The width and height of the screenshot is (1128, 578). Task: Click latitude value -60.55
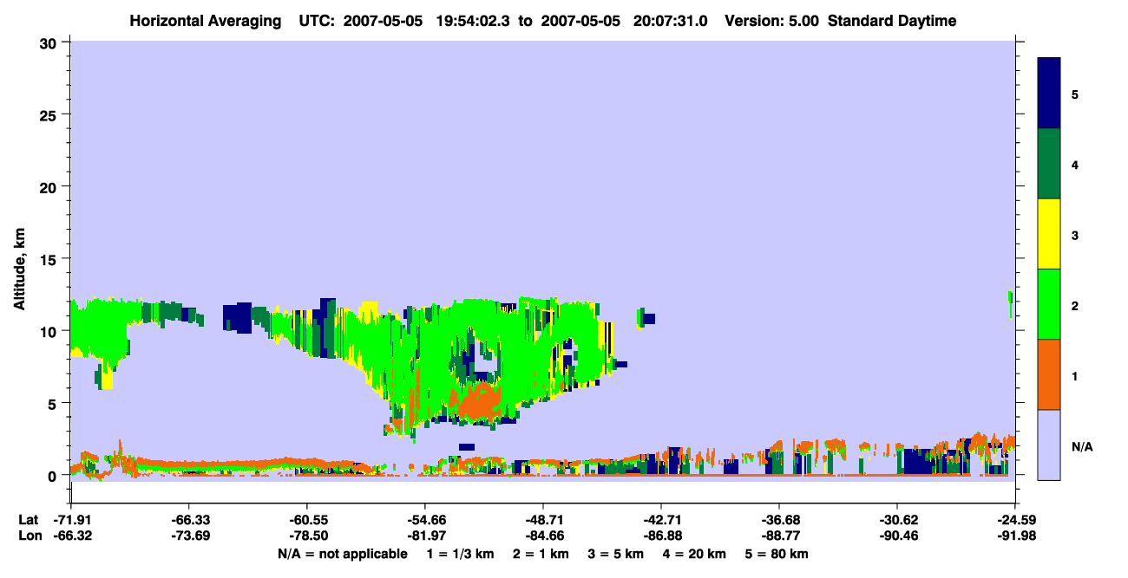coord(306,520)
